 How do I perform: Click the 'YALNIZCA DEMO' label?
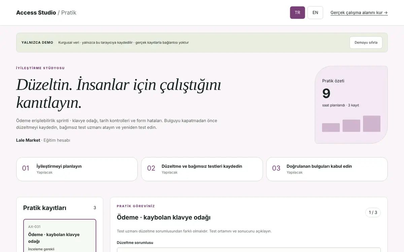(37, 43)
